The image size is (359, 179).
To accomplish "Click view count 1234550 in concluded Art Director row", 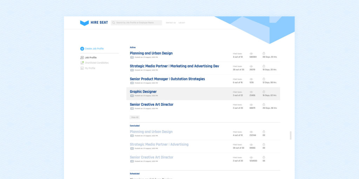I will coord(253,161).
